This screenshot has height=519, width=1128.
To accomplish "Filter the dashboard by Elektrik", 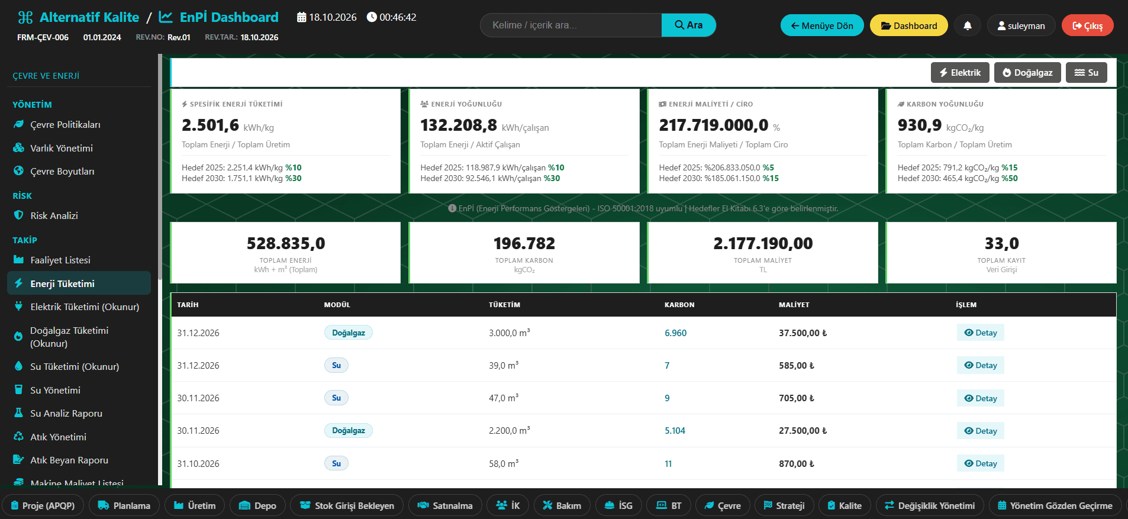I will [x=960, y=73].
